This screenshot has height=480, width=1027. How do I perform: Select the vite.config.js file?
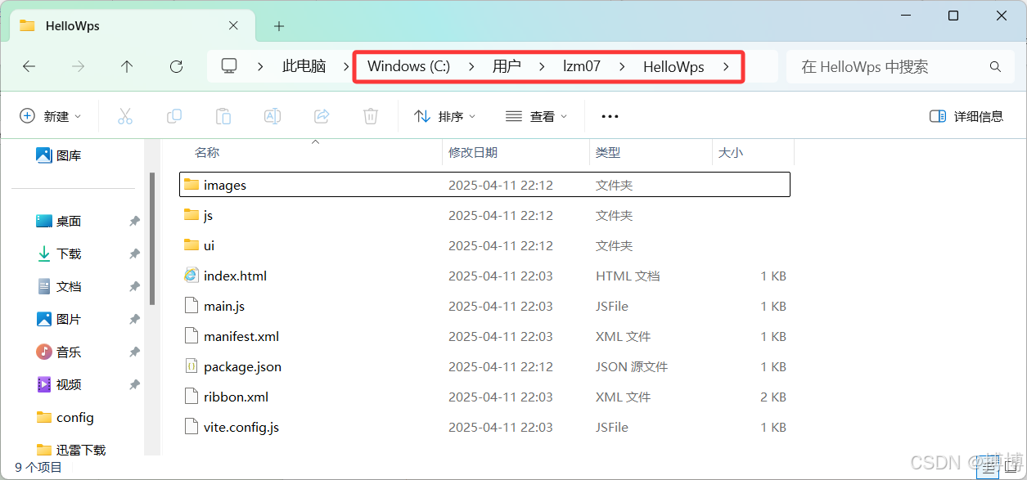[484, 427]
